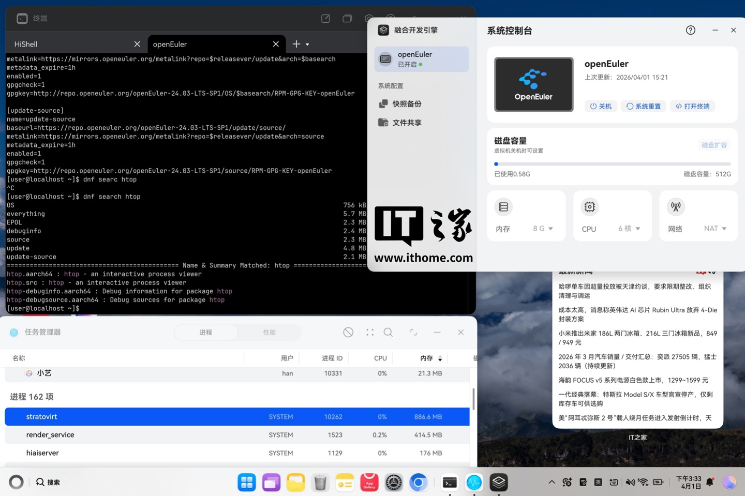The image size is (745, 496).
Task: Open the new tab dropdown arrow in terminal
Action: (x=307, y=44)
